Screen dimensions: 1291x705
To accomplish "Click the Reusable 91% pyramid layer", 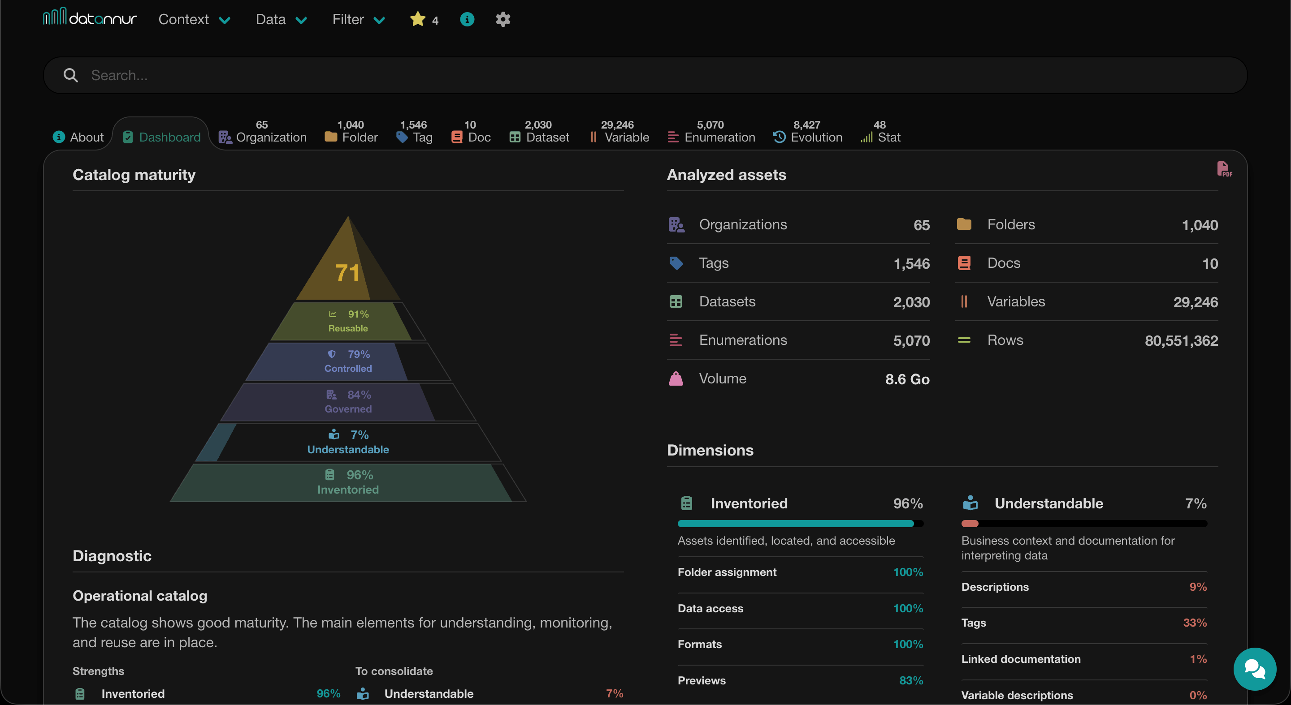I will [348, 321].
